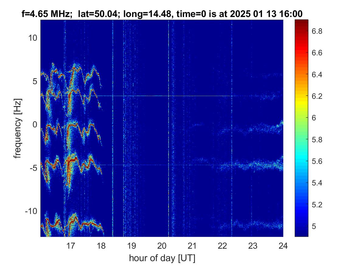Click the colorbar label 5.8
The image size is (355, 266).
[317, 140]
